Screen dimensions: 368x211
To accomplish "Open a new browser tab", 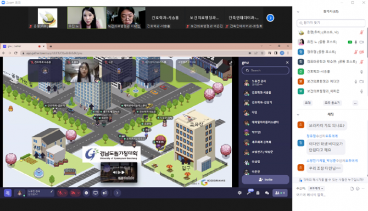I will click(51, 46).
